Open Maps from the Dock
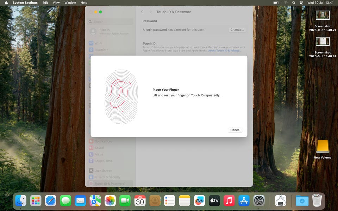The height and width of the screenshot is (211, 338). (x=95, y=201)
